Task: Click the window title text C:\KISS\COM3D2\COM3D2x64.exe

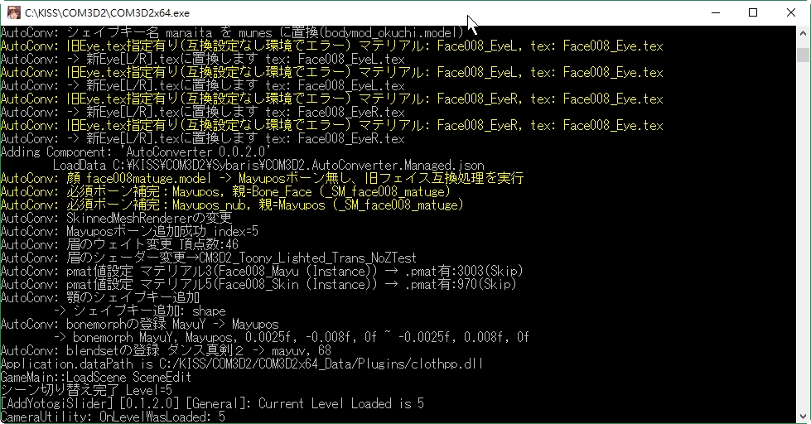Action: tap(107, 13)
